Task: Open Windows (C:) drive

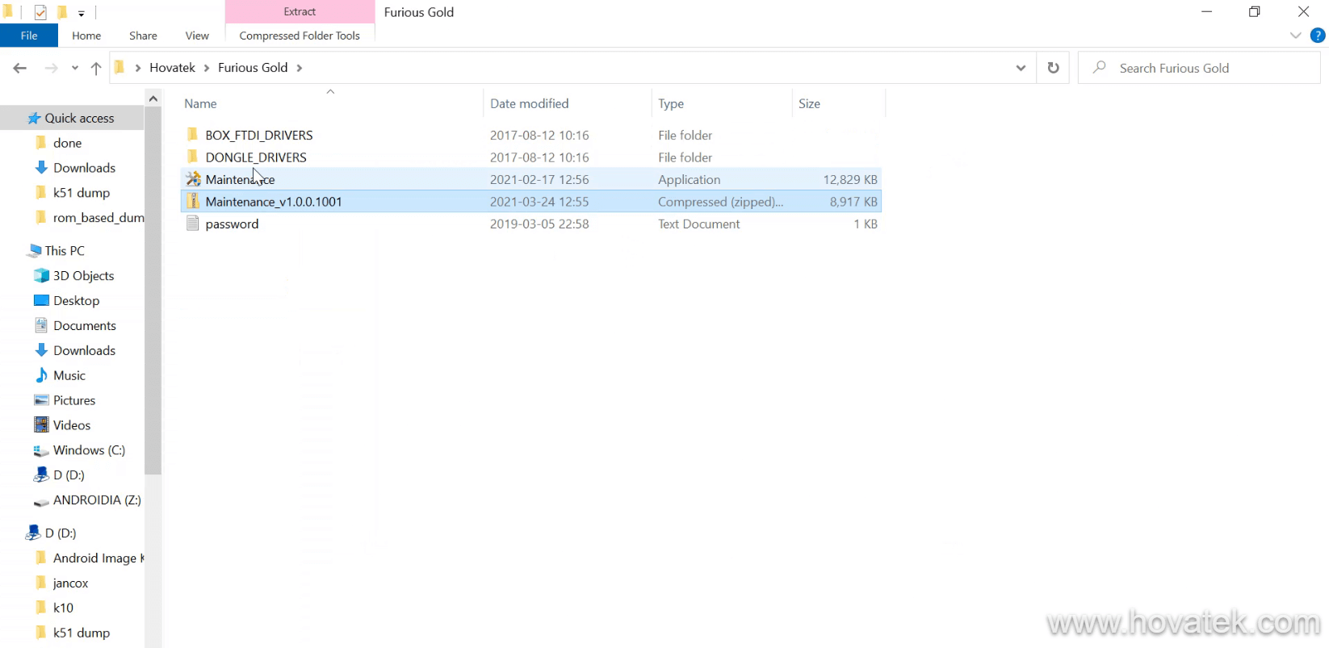Action: pyautogui.click(x=89, y=450)
